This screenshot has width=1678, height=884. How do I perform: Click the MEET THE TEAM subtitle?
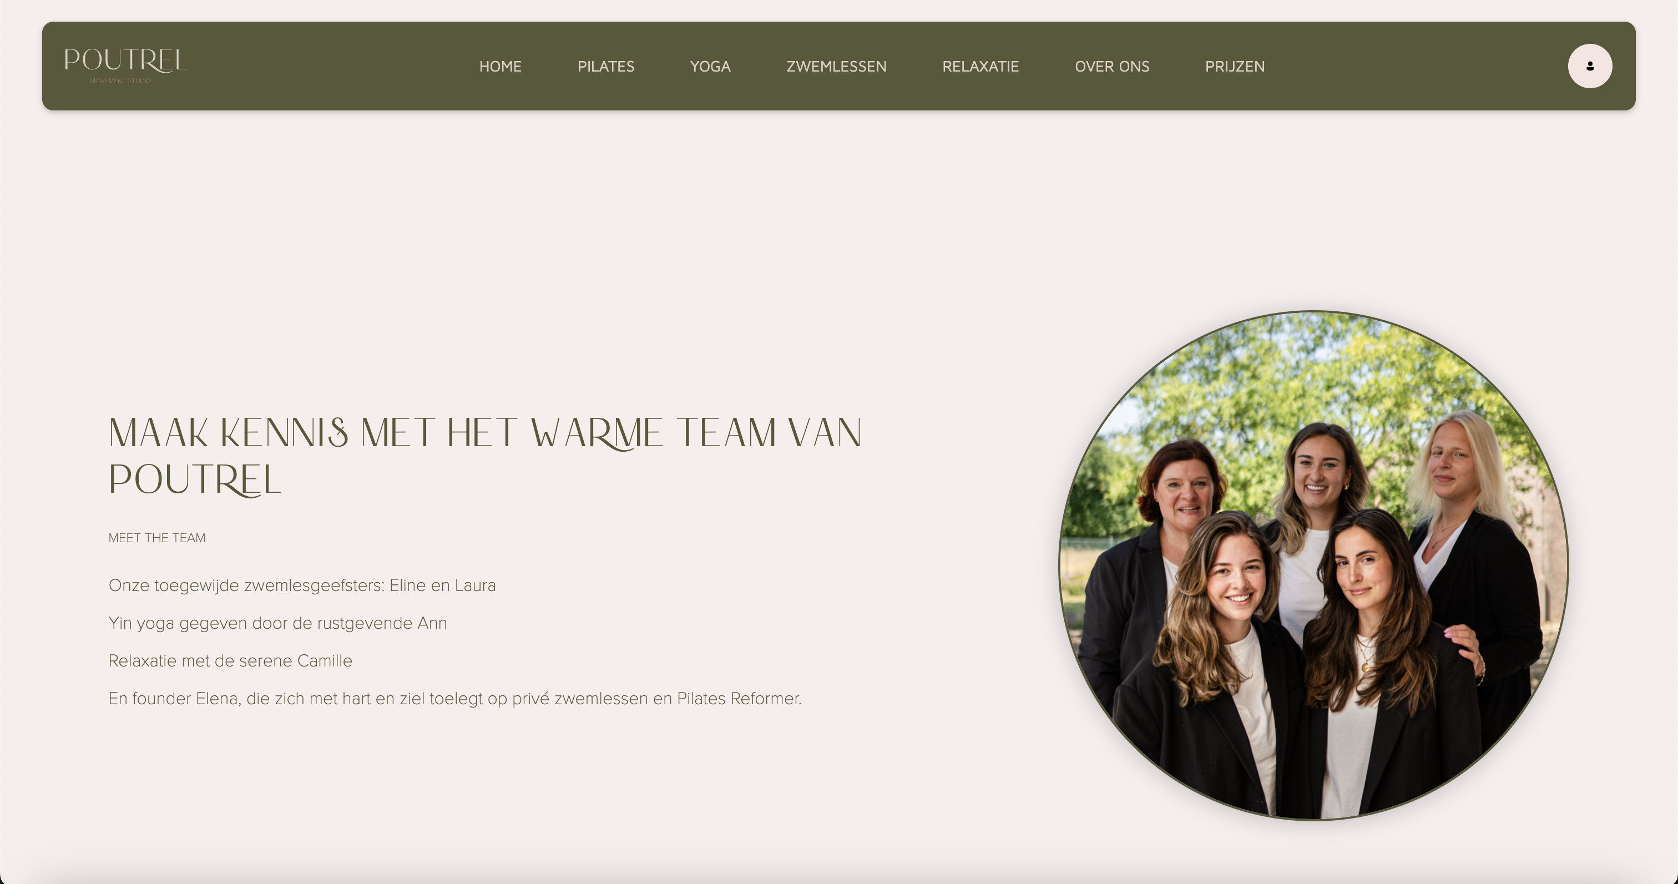point(157,538)
